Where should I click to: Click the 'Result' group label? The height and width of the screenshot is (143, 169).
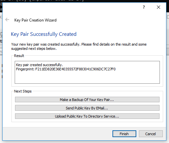click(x=19, y=56)
